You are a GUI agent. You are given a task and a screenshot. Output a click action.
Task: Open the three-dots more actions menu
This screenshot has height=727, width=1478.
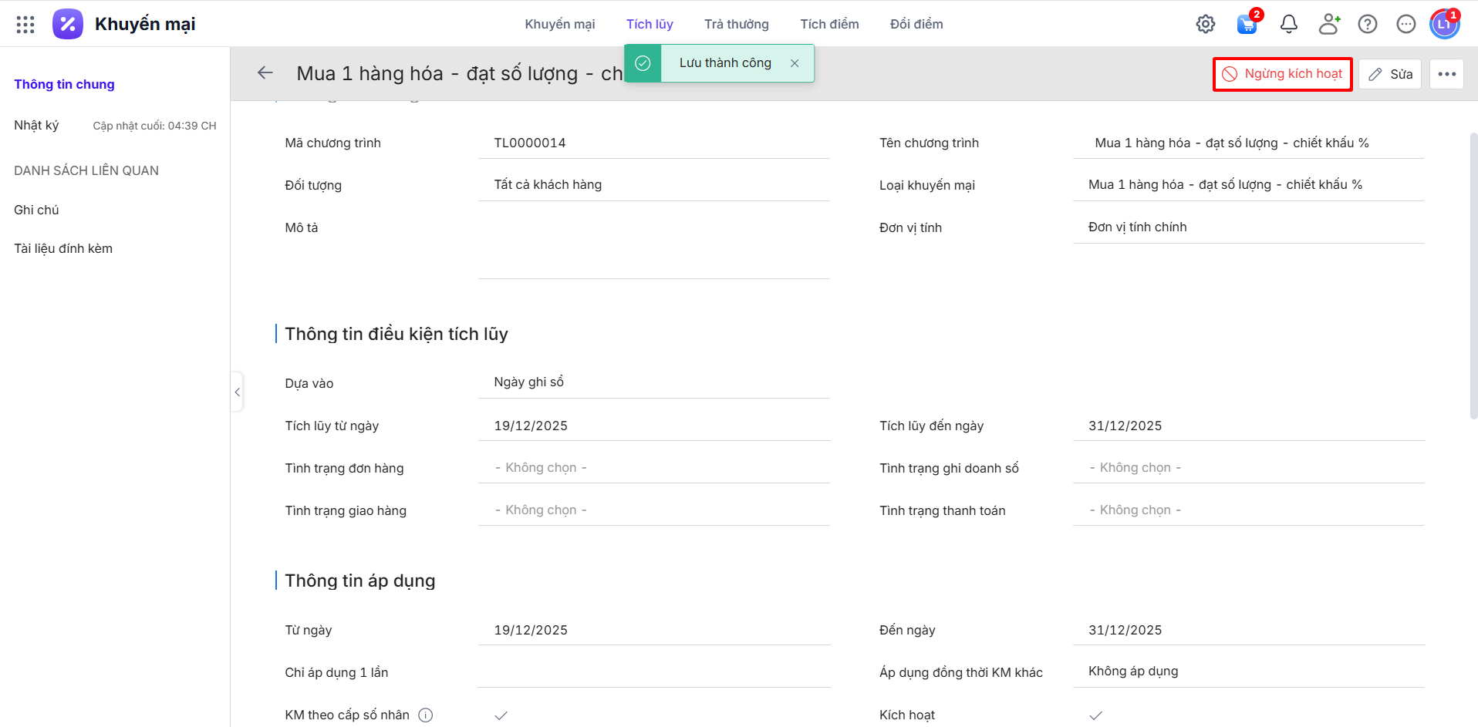click(1446, 74)
